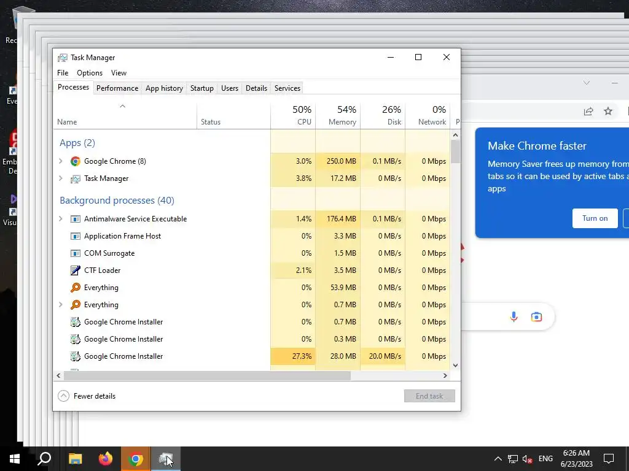The image size is (629, 471).
Task: Click the Antimalware Service Executable icon
Action: coord(75,219)
